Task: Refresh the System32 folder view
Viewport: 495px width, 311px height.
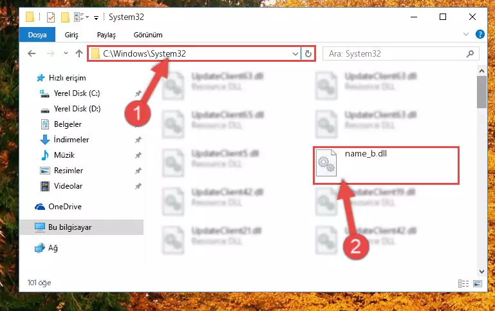Action: (308, 53)
